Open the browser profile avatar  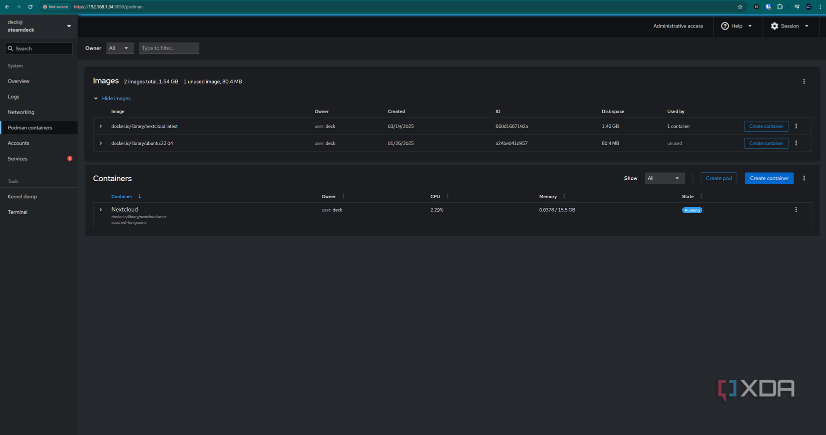coord(808,7)
